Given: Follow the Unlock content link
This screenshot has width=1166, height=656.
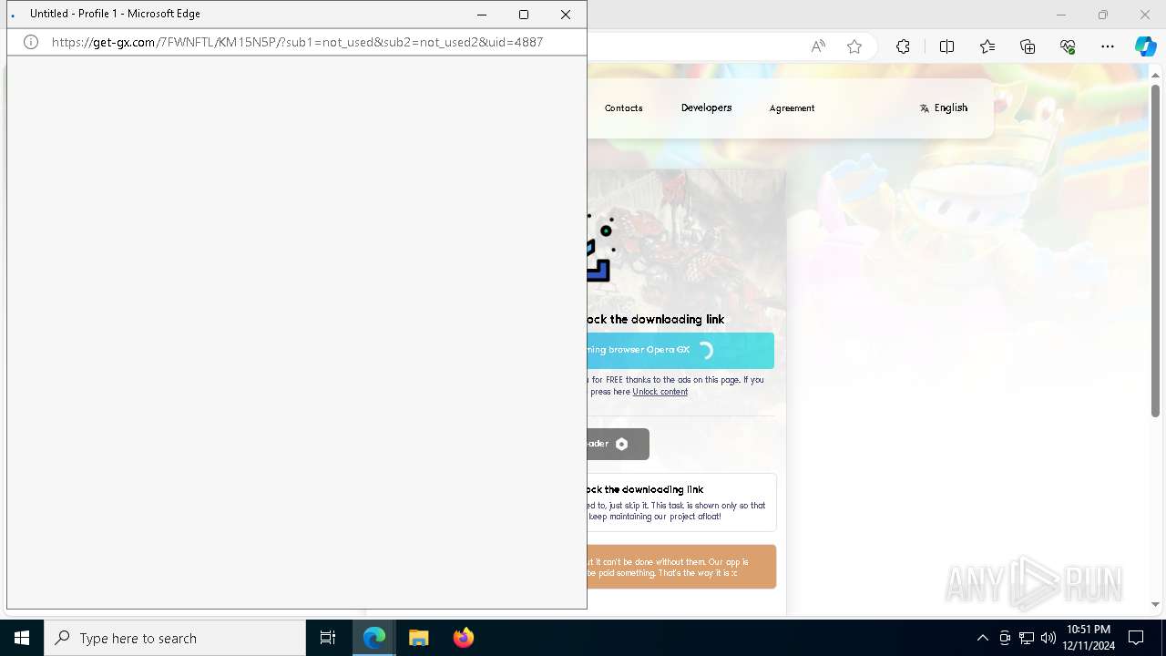Looking at the screenshot, I should click(x=660, y=392).
